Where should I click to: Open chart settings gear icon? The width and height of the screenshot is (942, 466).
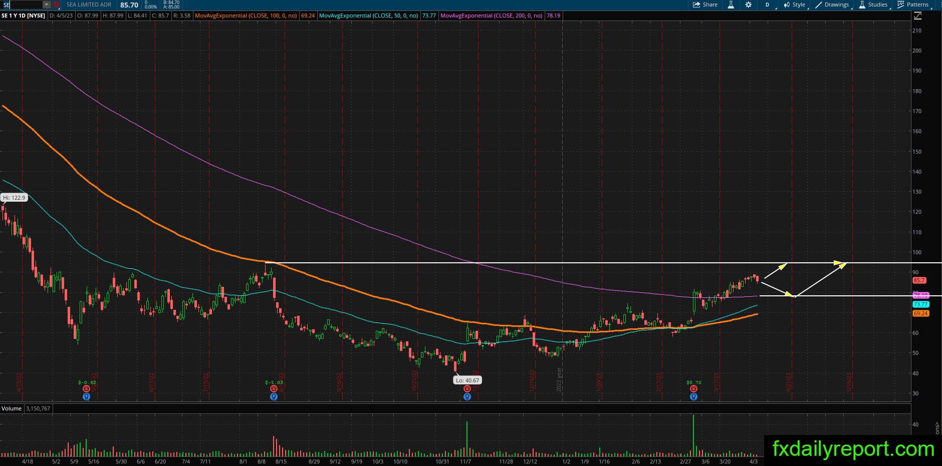click(x=749, y=5)
